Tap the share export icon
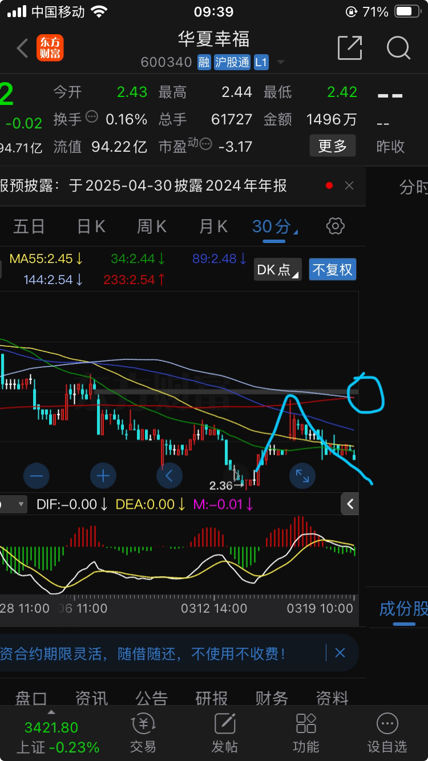The height and width of the screenshot is (761, 428). pos(350,48)
